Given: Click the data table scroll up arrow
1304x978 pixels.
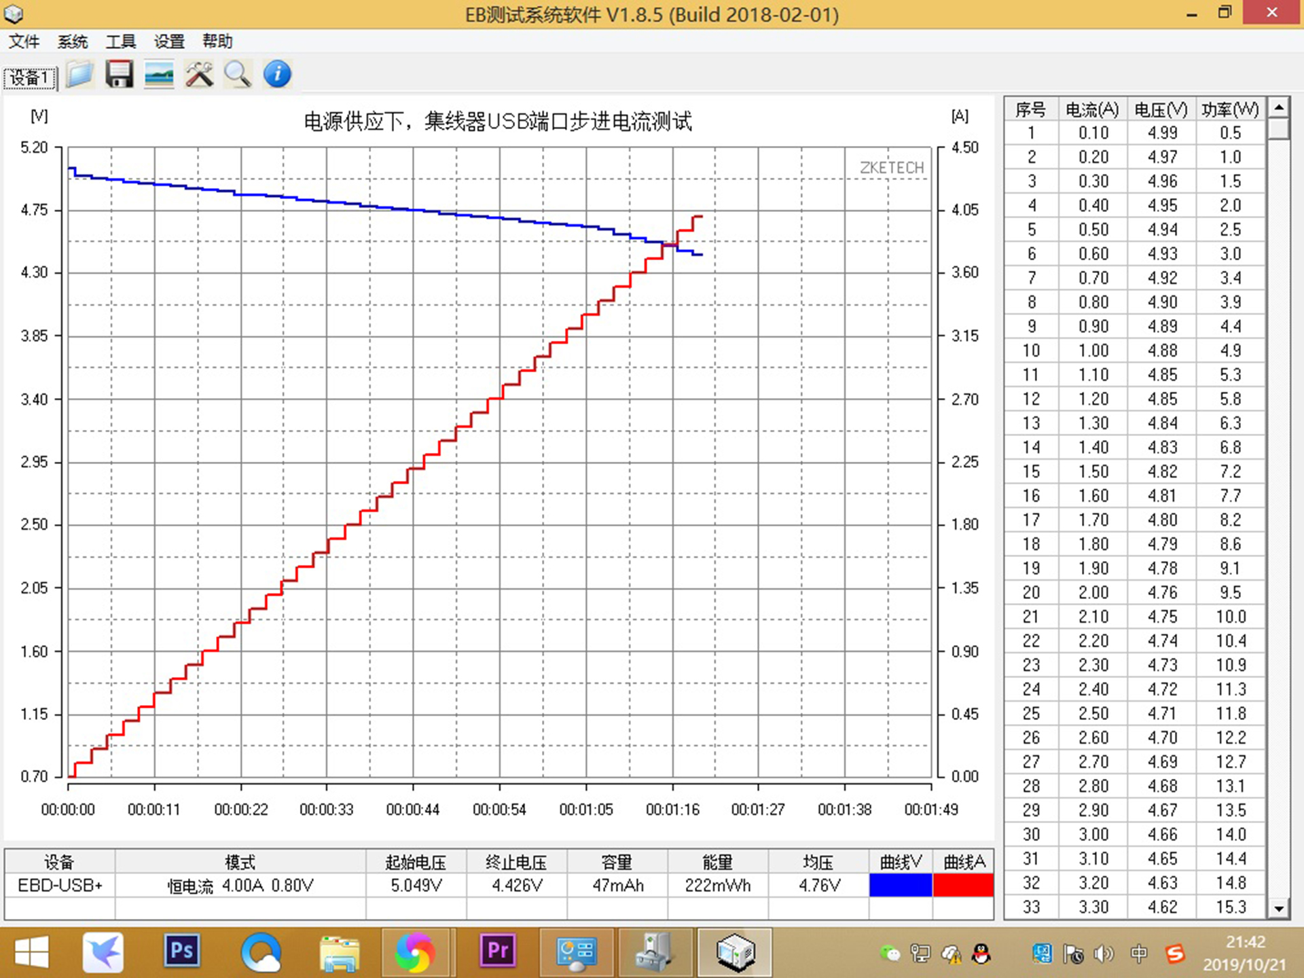Looking at the screenshot, I should (1279, 107).
